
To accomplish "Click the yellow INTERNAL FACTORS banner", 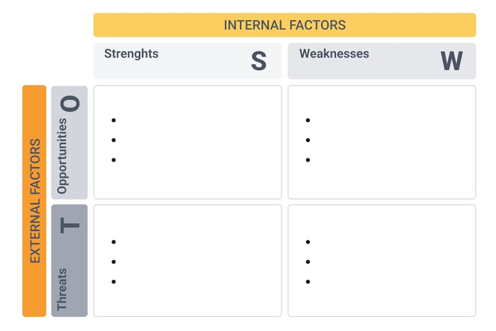I will (285, 25).
